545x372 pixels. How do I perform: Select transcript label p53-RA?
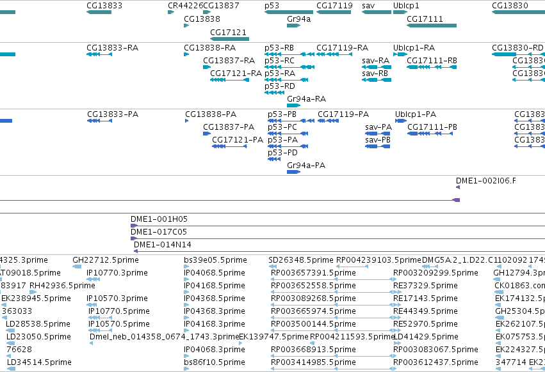tap(280, 74)
